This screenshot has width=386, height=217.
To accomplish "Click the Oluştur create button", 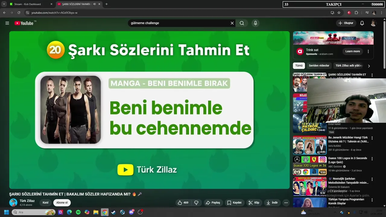I will pyautogui.click(x=346, y=23).
